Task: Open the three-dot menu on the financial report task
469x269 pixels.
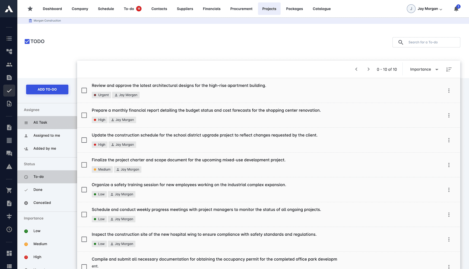Action: 449,115
